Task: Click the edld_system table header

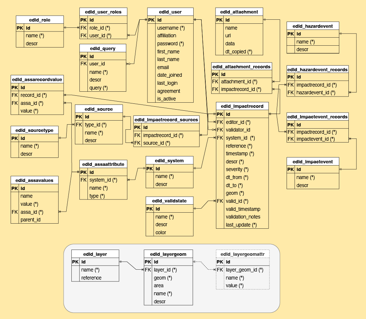Action: tap(169, 160)
